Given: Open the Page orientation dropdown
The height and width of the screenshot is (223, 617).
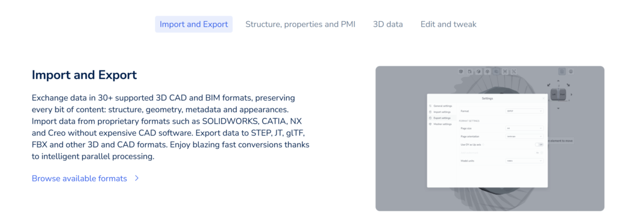Looking at the screenshot, I should point(524,136).
